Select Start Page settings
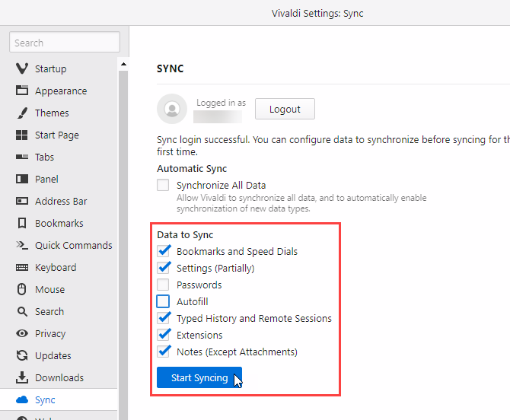Image resolution: width=510 pixels, height=420 pixels. pos(59,135)
